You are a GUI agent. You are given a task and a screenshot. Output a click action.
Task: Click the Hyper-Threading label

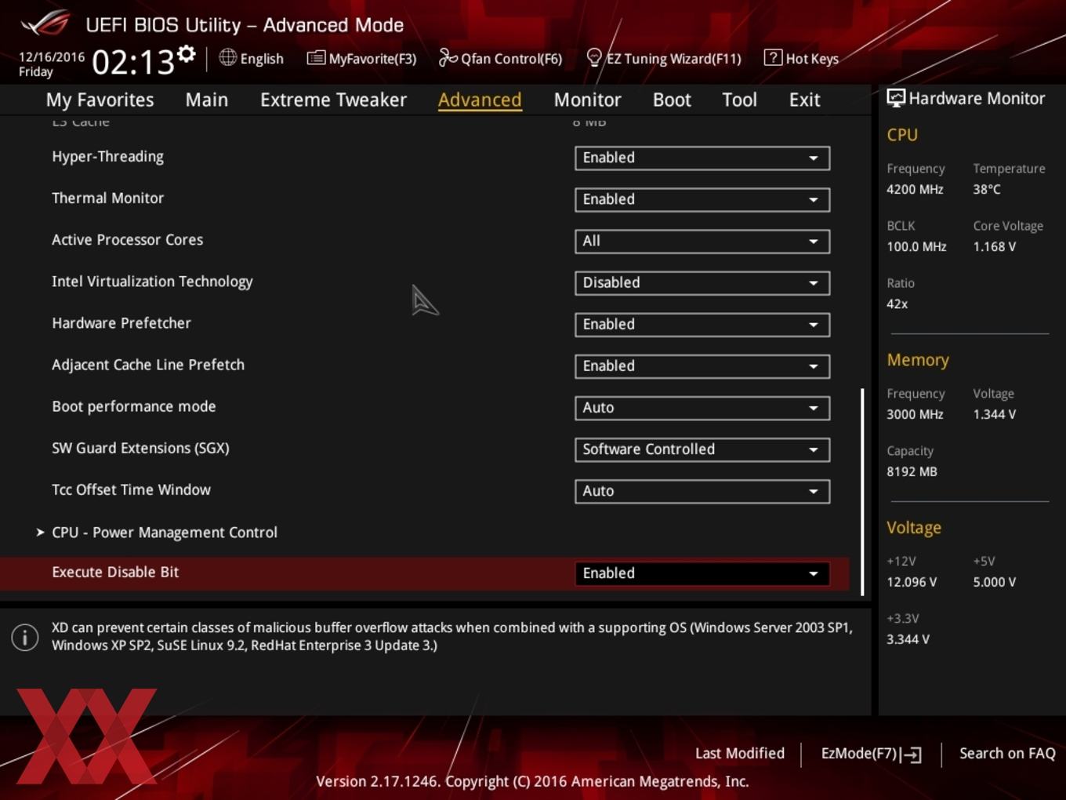(108, 157)
